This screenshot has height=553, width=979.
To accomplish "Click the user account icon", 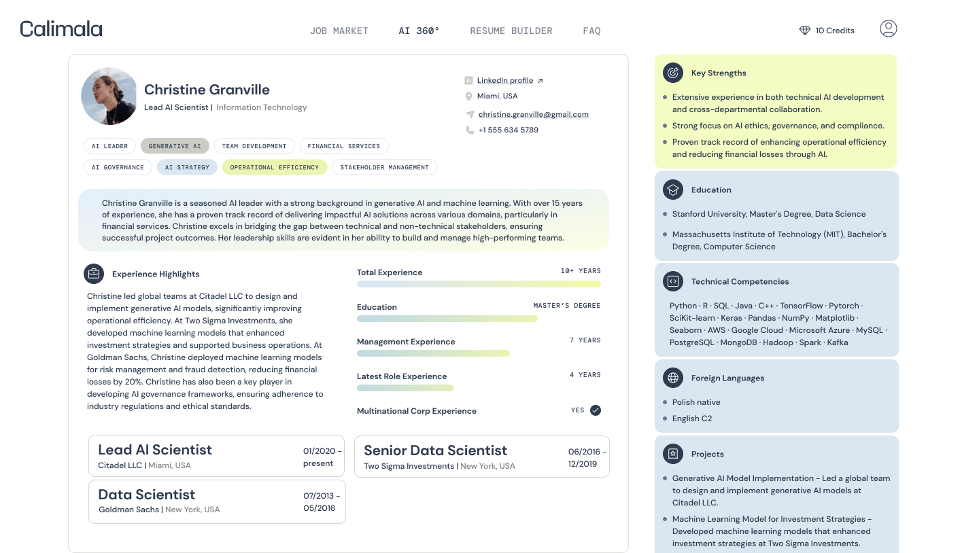I will (x=888, y=29).
